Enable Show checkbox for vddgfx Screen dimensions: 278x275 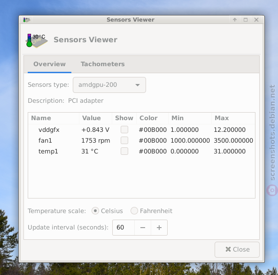[124, 130]
